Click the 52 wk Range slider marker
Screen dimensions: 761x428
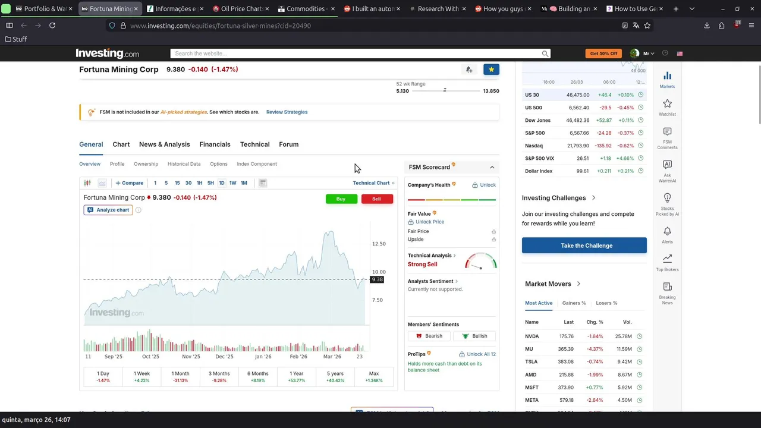[x=445, y=90]
